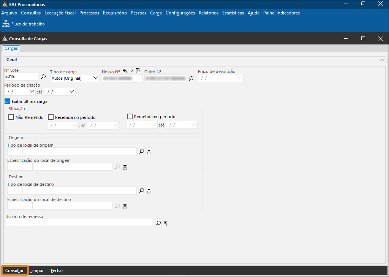Click the search magnifier beside Nº Lote
Screen dimensions: 389x277
(x=43, y=77)
